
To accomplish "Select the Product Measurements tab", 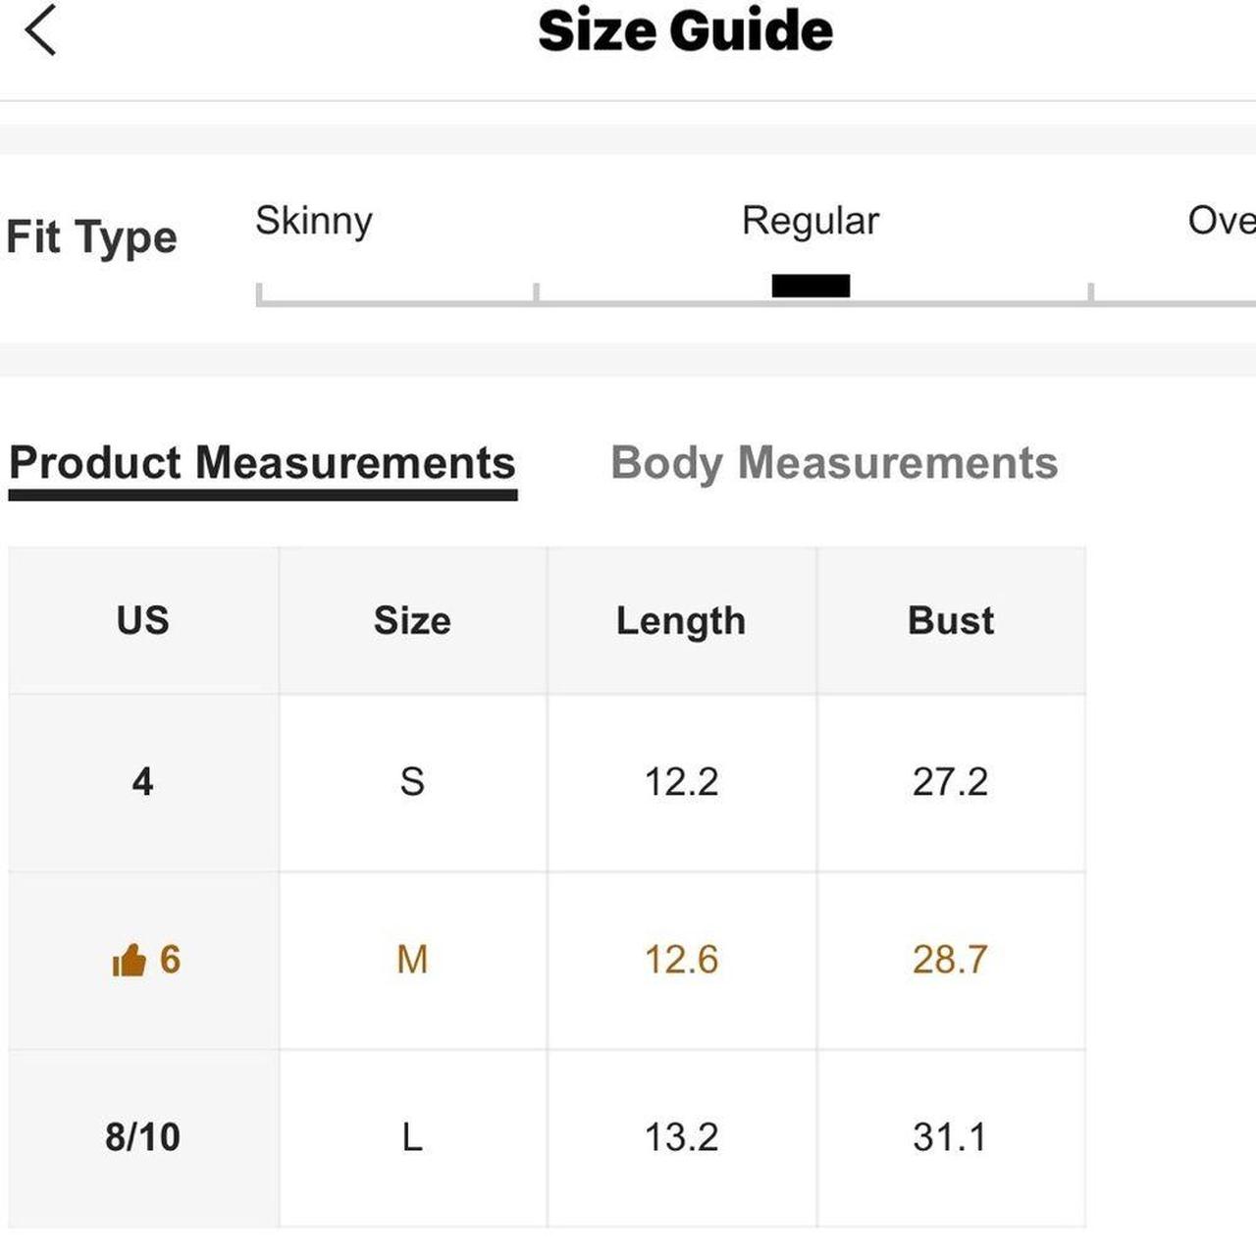I will click(x=262, y=463).
